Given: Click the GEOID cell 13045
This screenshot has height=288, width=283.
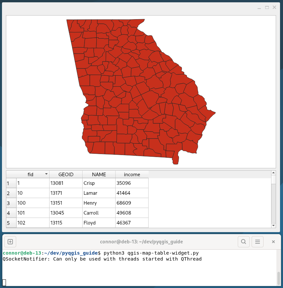Looking at the screenshot, I should click(x=66, y=213).
